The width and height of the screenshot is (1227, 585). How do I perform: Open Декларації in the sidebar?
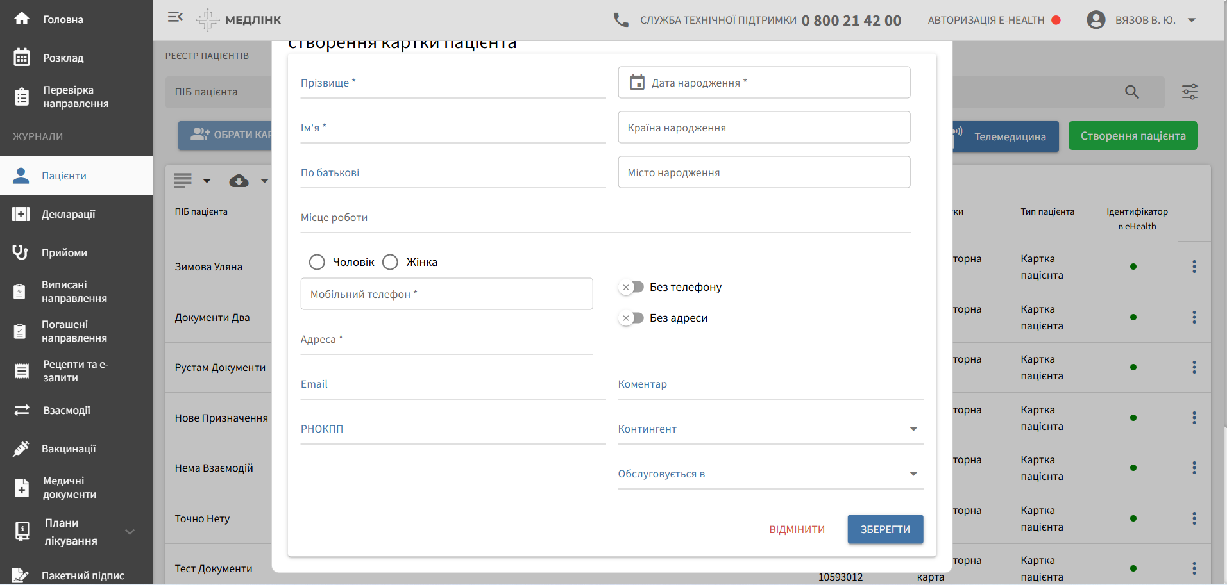click(x=68, y=214)
